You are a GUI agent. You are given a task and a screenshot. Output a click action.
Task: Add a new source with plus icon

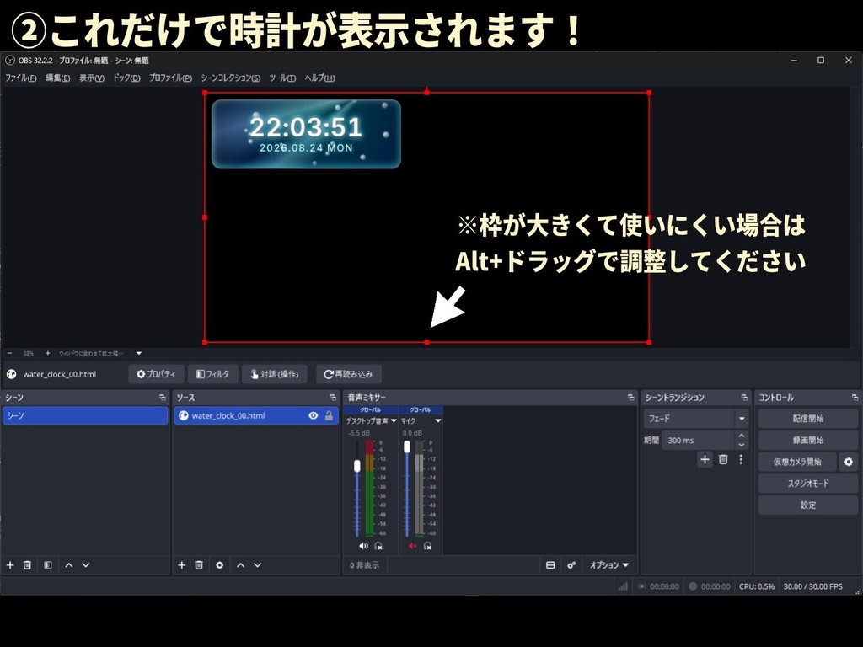point(182,565)
